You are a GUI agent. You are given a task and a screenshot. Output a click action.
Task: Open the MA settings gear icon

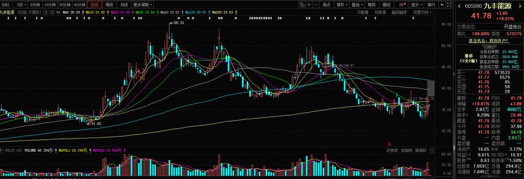click(52, 12)
